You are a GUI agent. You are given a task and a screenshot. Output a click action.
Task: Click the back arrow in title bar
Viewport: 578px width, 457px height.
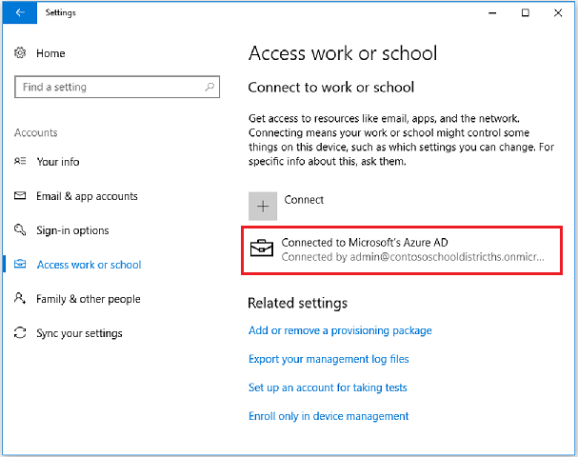click(x=19, y=12)
